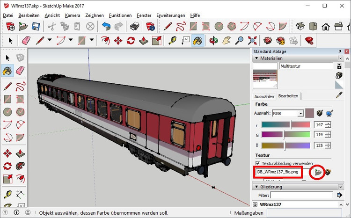The width and height of the screenshot is (351, 218).
Task: Click the Undo arrow icon
Action: pyautogui.click(x=105, y=26)
